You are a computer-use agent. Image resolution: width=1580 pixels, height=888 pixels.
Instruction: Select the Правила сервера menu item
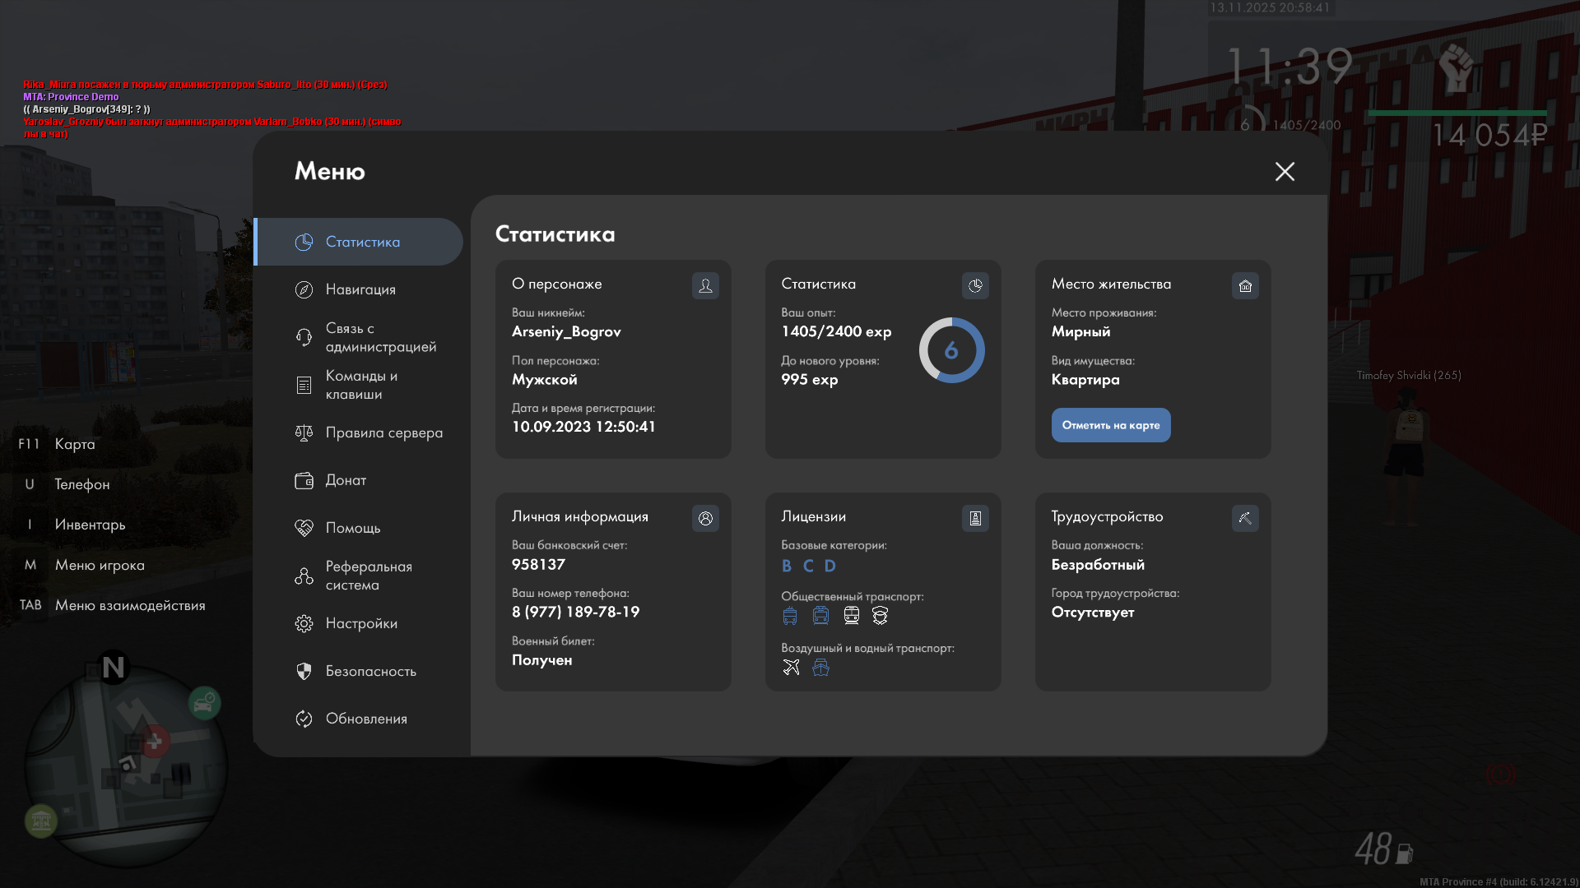click(x=383, y=432)
